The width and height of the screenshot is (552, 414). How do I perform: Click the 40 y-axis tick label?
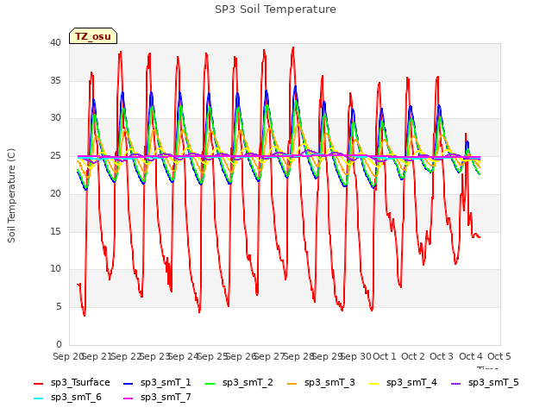(55, 42)
